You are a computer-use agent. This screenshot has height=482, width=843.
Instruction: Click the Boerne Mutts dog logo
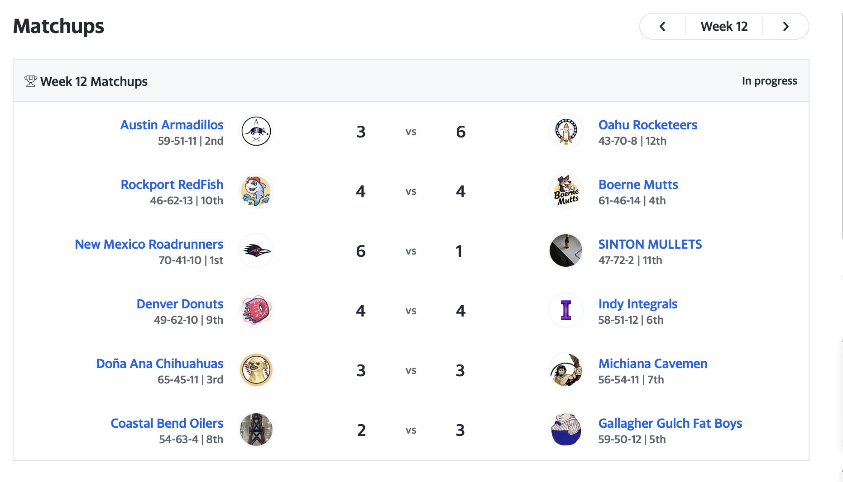[566, 191]
